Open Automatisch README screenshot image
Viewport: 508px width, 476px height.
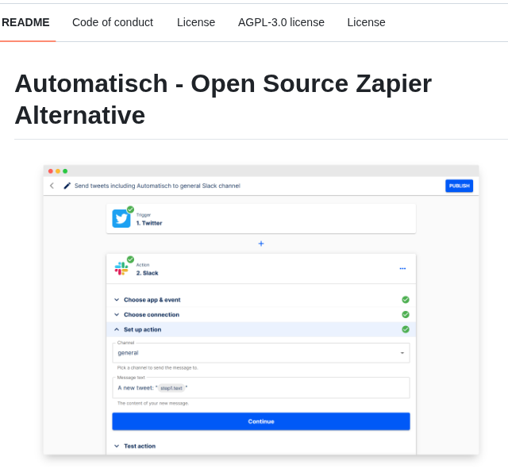(x=261, y=310)
